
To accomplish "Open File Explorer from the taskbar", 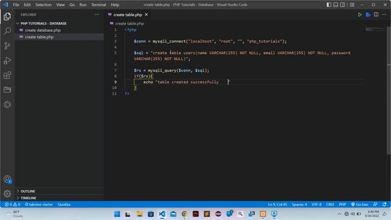I will pyautogui.click(x=139, y=214).
